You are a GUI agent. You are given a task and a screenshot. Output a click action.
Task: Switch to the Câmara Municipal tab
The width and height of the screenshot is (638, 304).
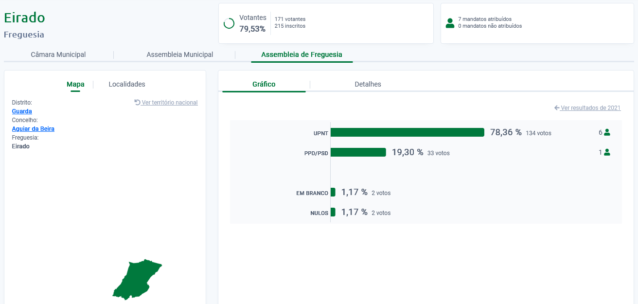click(x=58, y=54)
